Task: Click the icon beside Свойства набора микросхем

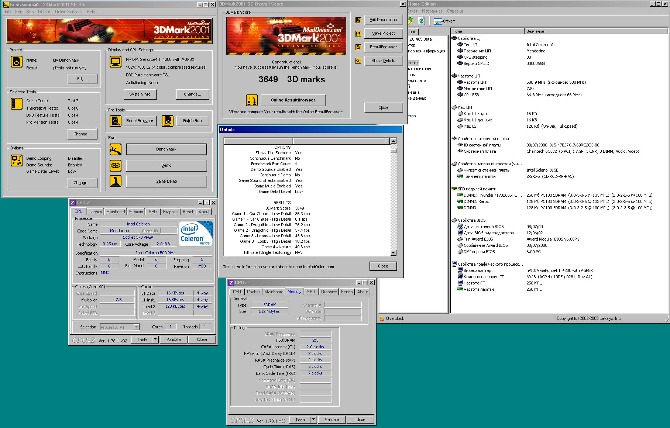Action: (454, 163)
